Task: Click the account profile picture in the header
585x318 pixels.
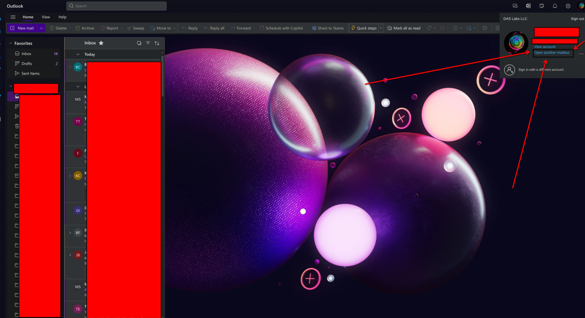Action: 581,6
